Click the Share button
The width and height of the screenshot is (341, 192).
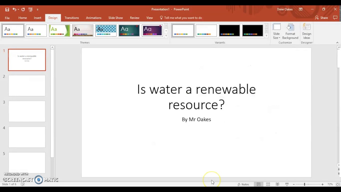pyautogui.click(x=321, y=18)
